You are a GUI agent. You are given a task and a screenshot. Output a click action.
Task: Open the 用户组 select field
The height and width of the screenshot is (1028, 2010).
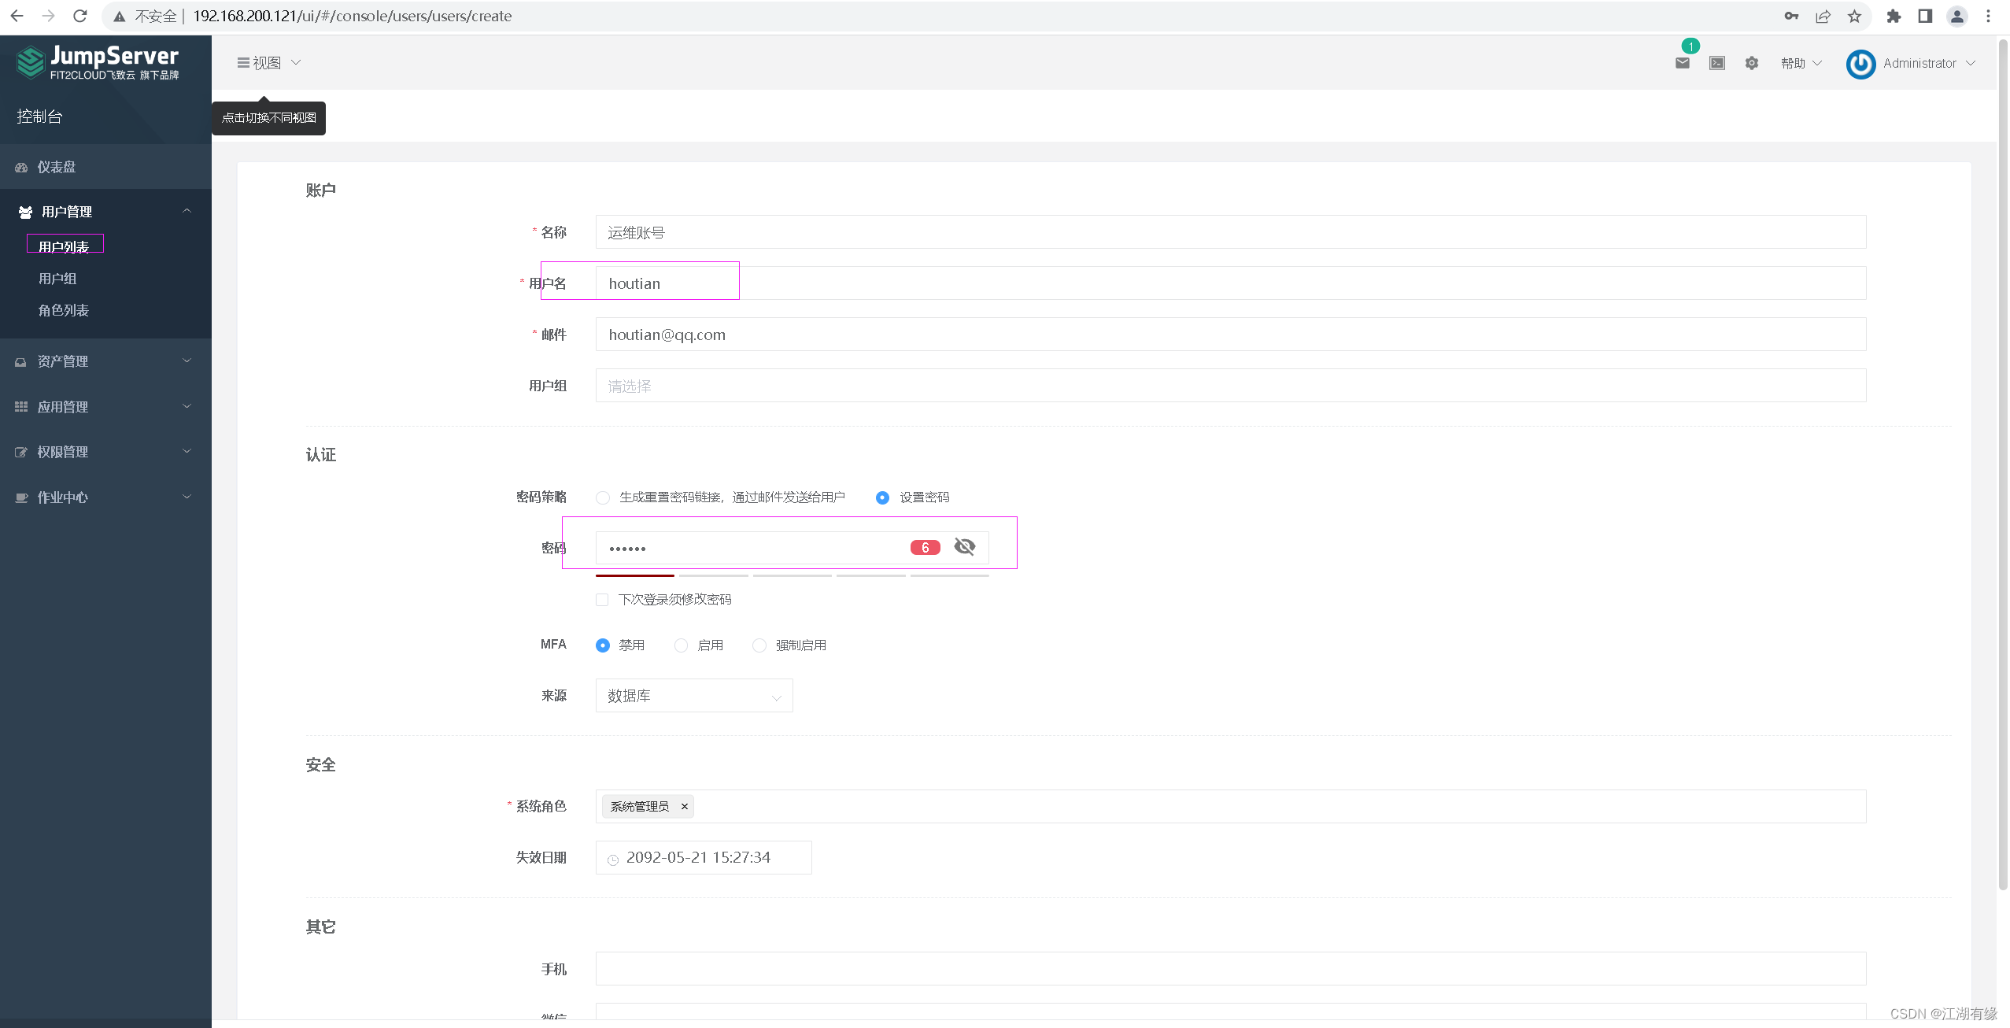point(1231,386)
